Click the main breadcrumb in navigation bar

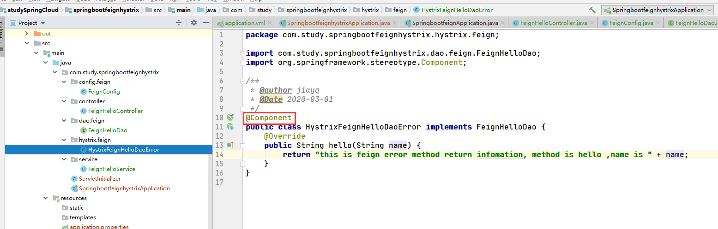tap(179, 10)
